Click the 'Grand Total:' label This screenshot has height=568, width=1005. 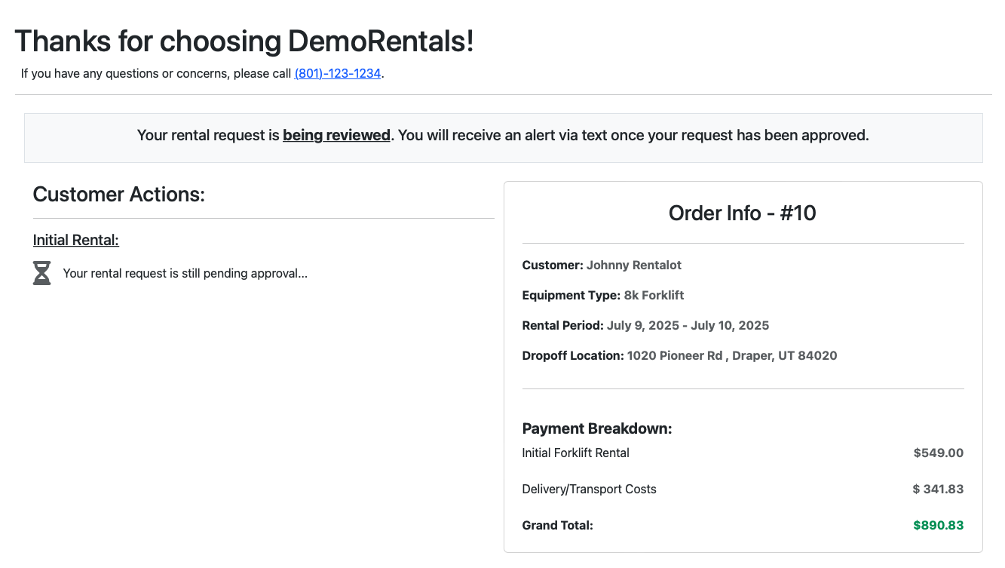[558, 525]
